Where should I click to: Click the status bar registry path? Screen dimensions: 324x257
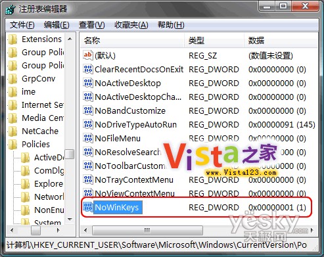(156, 245)
